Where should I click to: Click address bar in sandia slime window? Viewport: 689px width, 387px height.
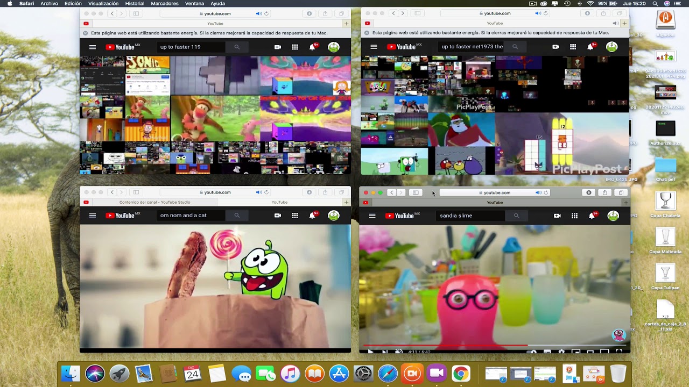click(x=495, y=192)
